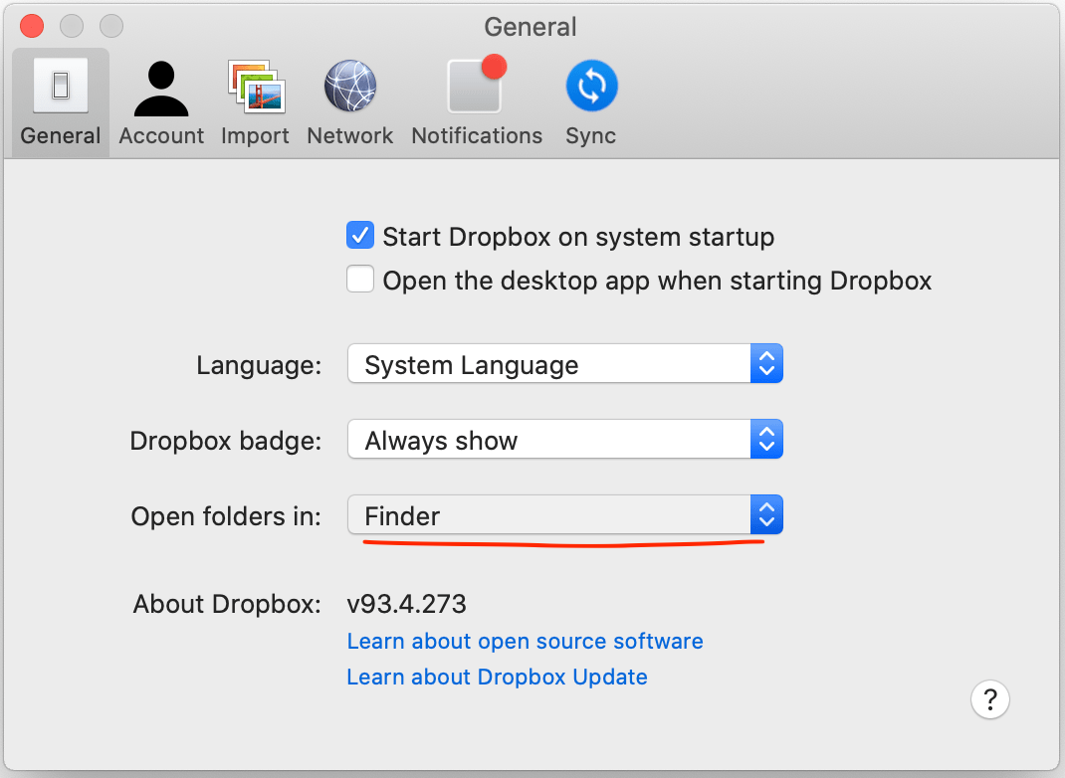Click the Dropbox badge blue stepper arrows
Viewport: 1065px width, 778px height.
(766, 439)
